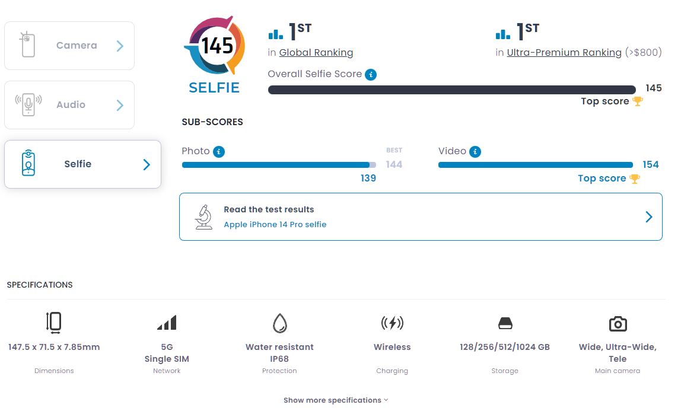
Task: Click the 5G network signal icon
Action: point(167,323)
